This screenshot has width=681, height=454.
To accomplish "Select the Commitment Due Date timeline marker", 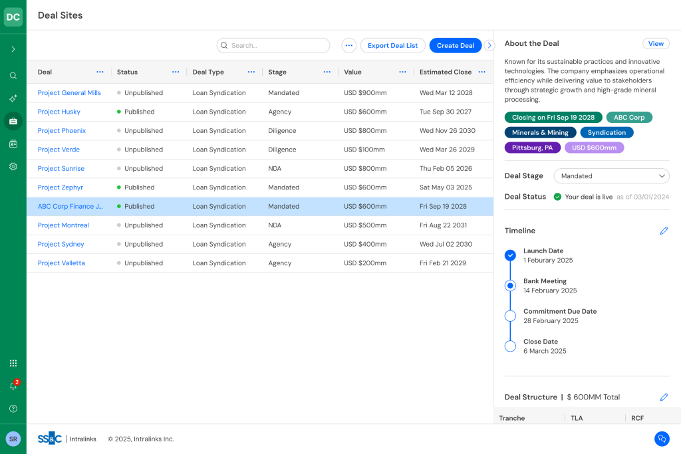I will point(510,316).
